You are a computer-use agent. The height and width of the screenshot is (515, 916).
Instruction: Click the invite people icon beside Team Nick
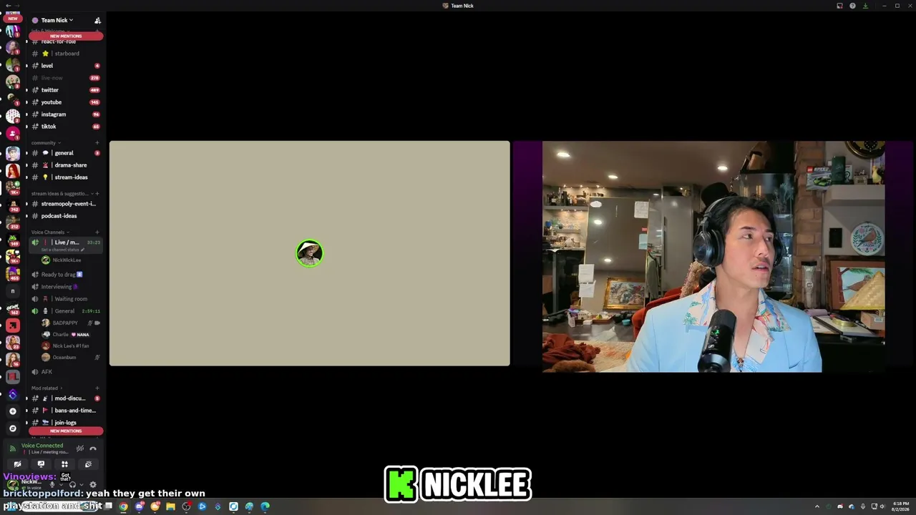click(x=97, y=20)
